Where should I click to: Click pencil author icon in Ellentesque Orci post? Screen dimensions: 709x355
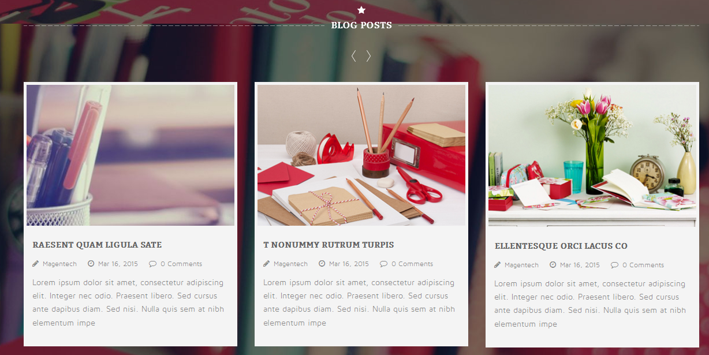(x=498, y=265)
